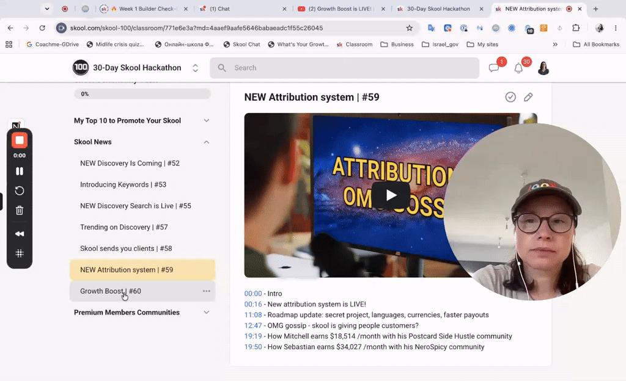Open the dotted grid icon in recorder panel
Image resolution: width=626 pixels, height=381 pixels.
tap(19, 253)
